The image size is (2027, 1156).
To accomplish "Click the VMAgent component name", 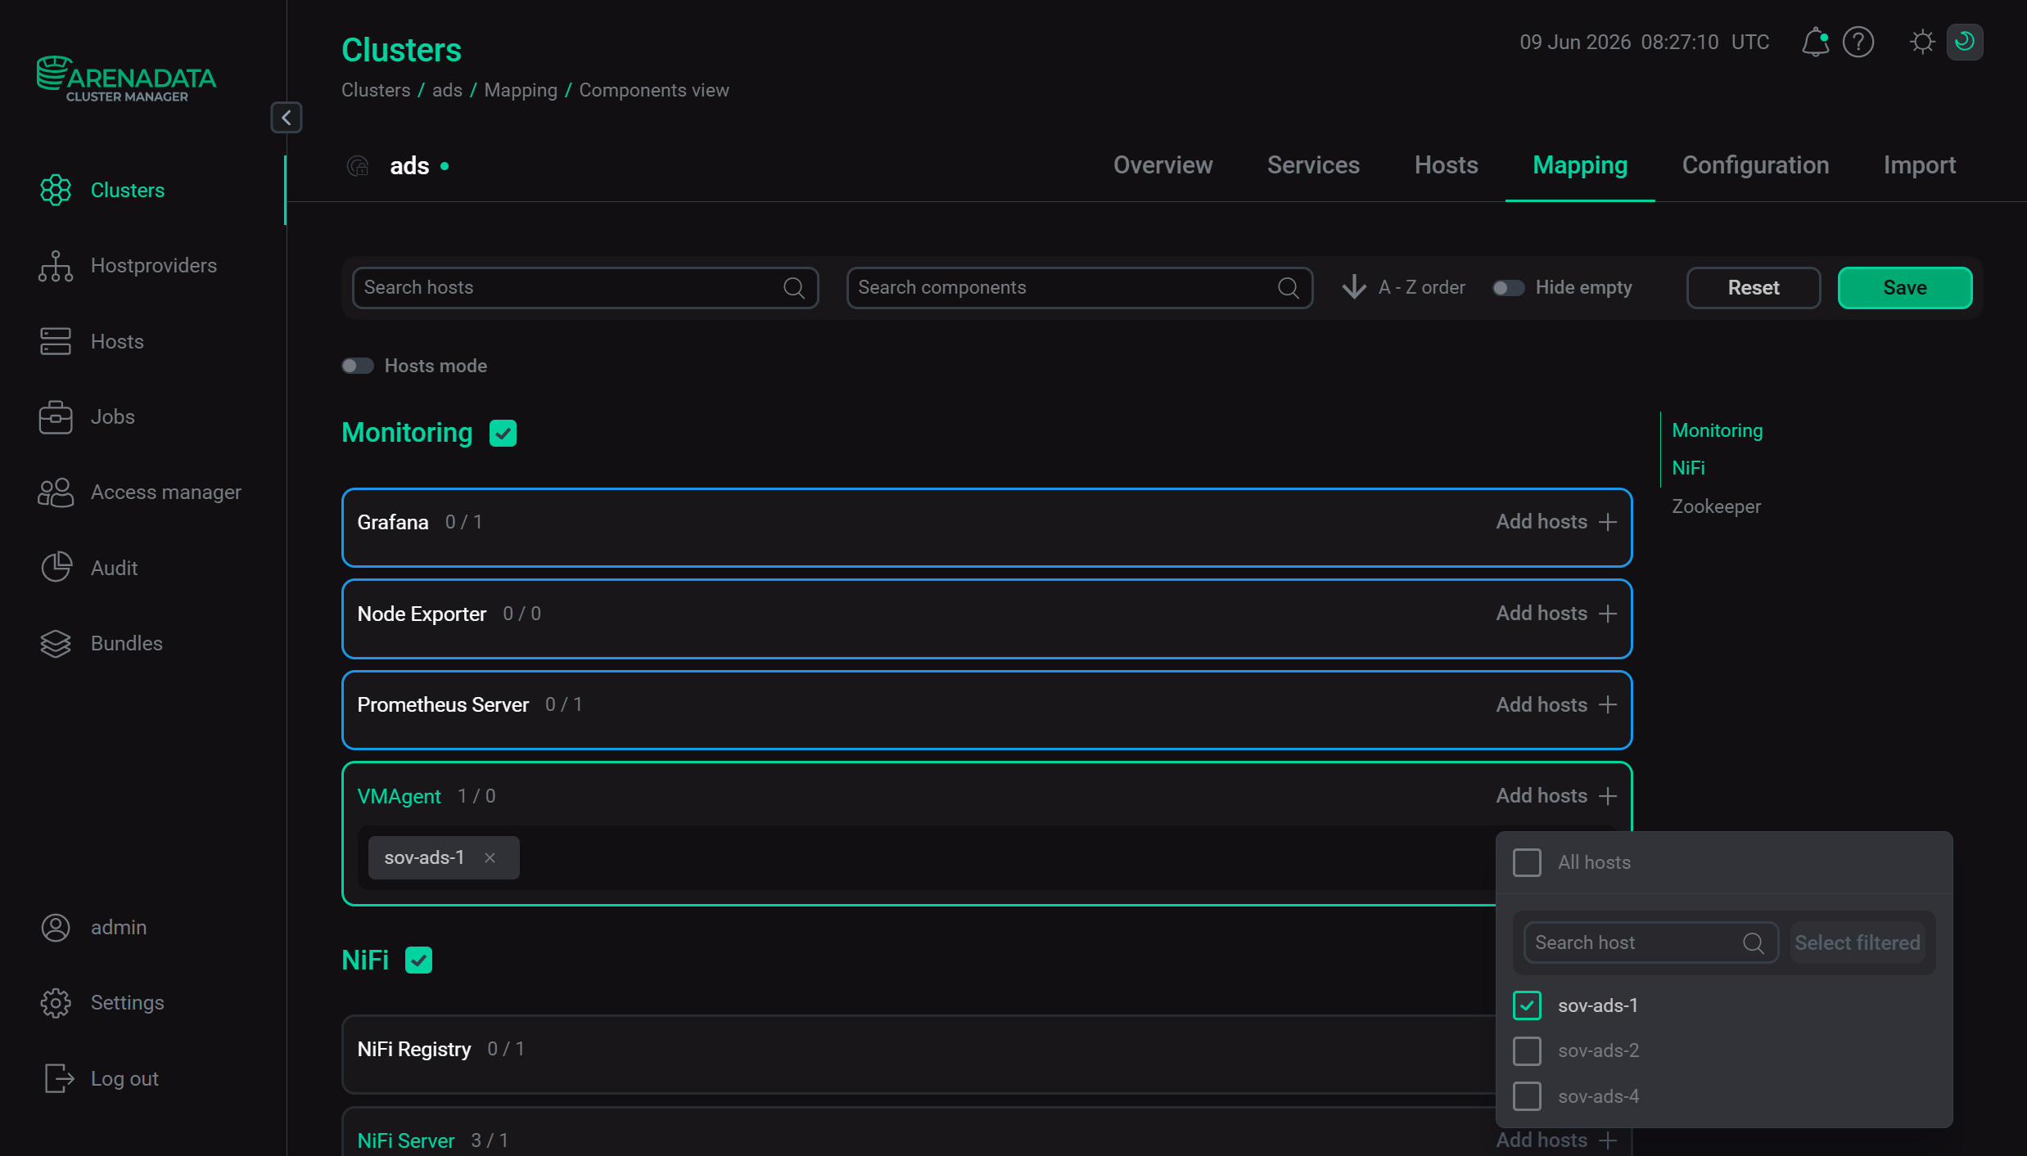I will point(400,796).
